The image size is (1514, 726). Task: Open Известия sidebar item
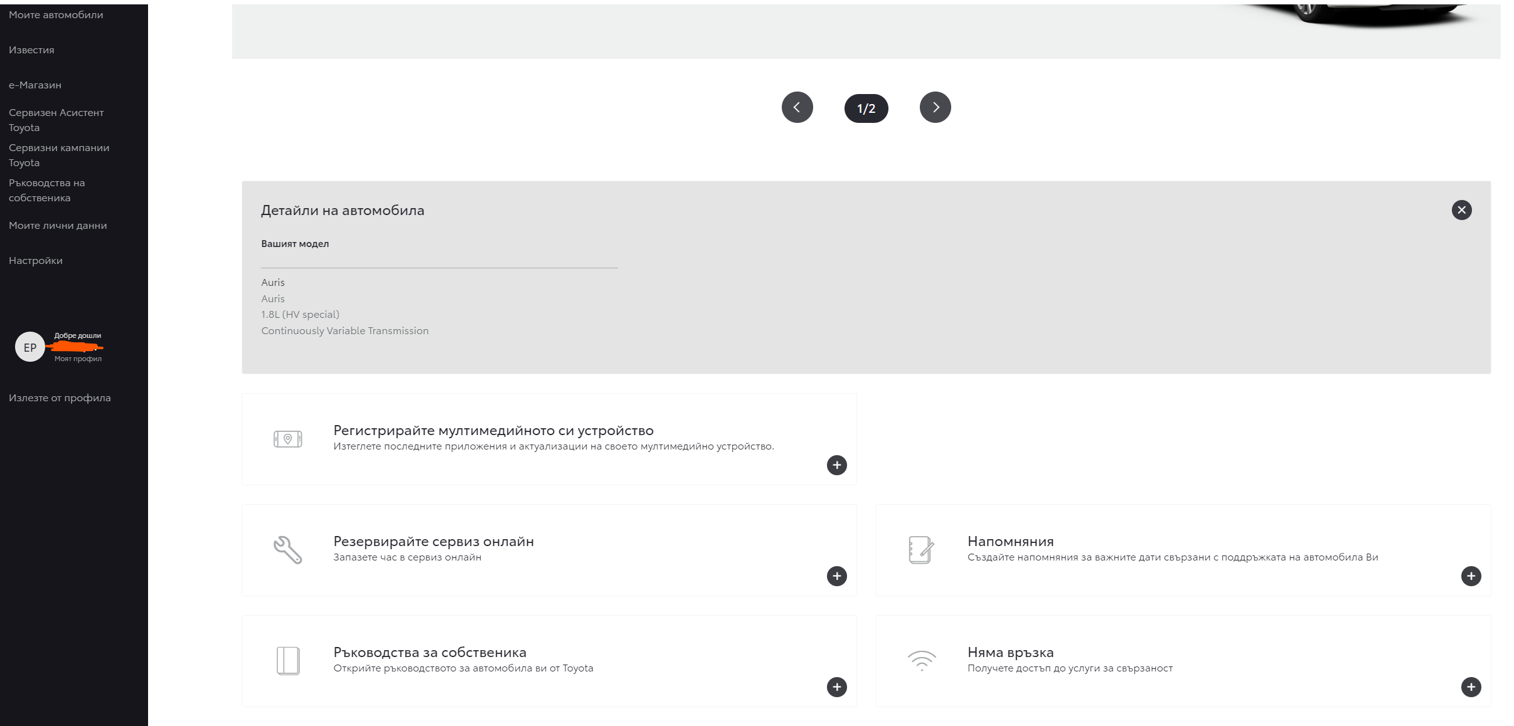point(31,50)
